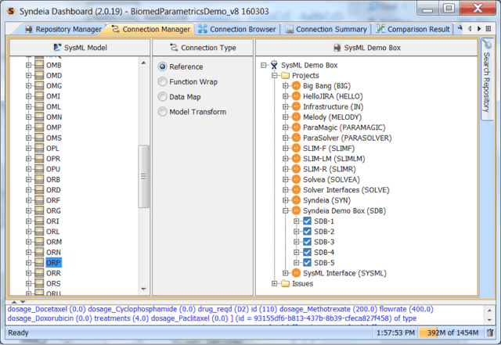Click the SysML Model column header
Screen dimensions: 501x345
pyautogui.click(x=80, y=48)
